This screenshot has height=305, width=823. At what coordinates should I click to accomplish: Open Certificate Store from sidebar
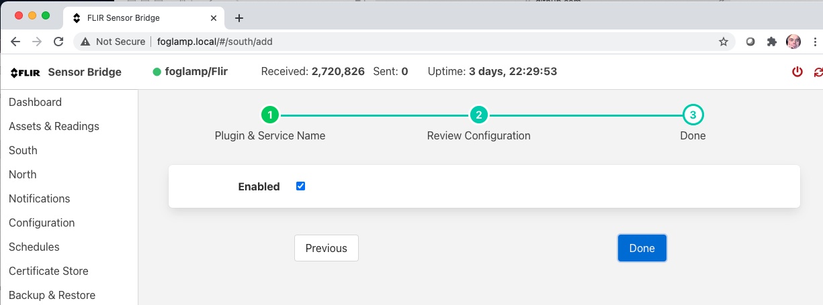[x=48, y=271]
